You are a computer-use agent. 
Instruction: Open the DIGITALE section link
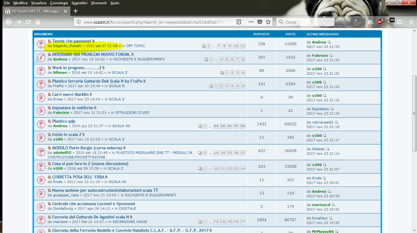pyautogui.click(x=128, y=209)
